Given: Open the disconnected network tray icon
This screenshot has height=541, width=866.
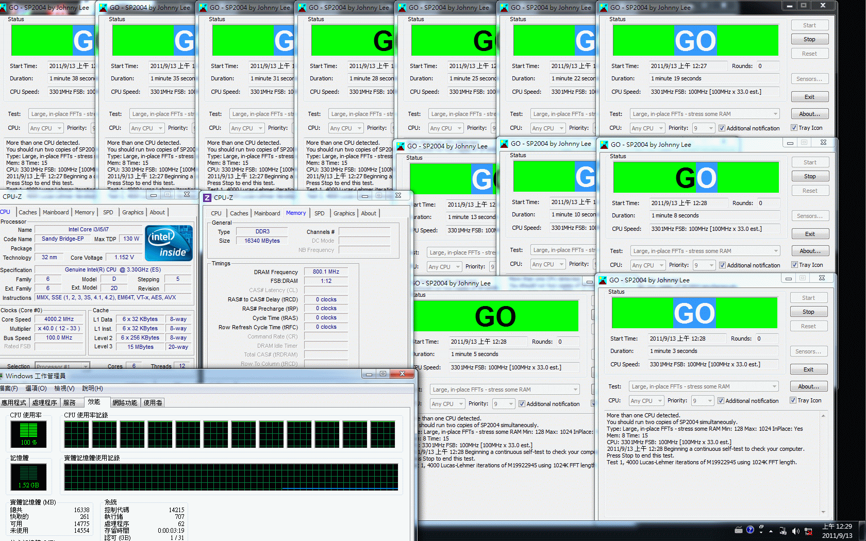Looking at the screenshot, I should (x=808, y=531).
